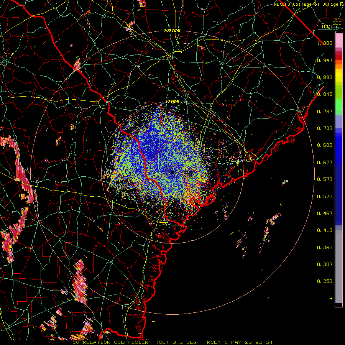
Task: Click the 23:54 timestamp in caption
Action: click(264, 342)
